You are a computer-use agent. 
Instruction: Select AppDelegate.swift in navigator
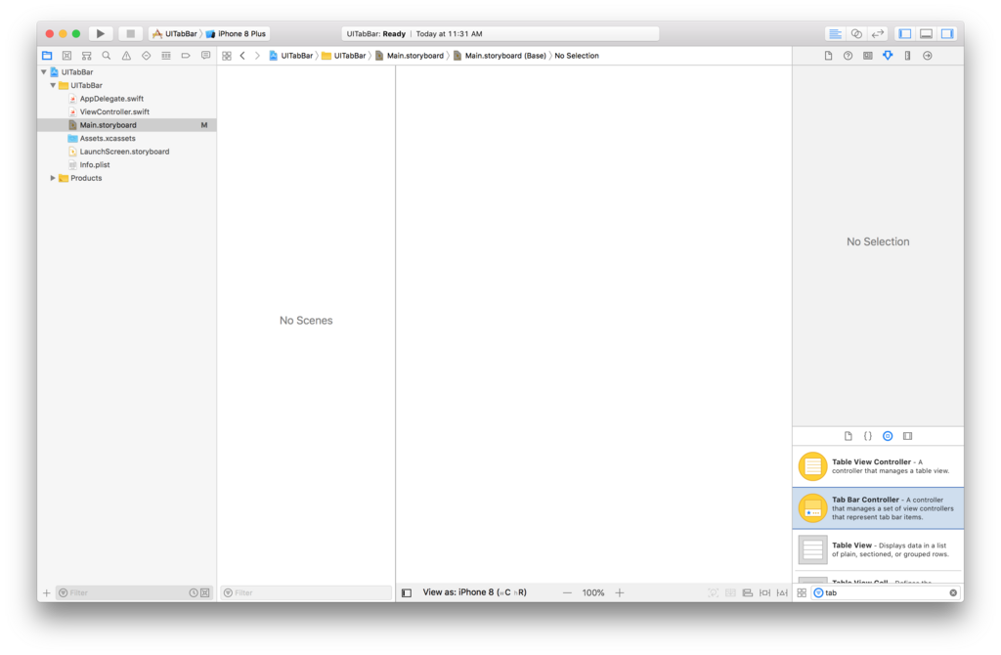coord(111,99)
